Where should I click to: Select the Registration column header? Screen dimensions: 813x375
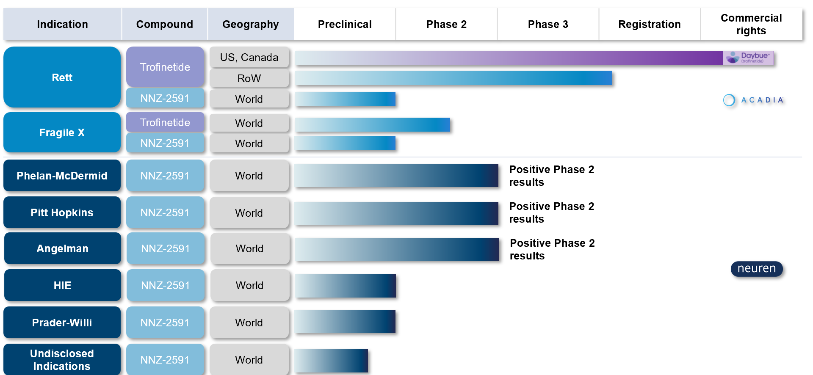pyautogui.click(x=650, y=24)
